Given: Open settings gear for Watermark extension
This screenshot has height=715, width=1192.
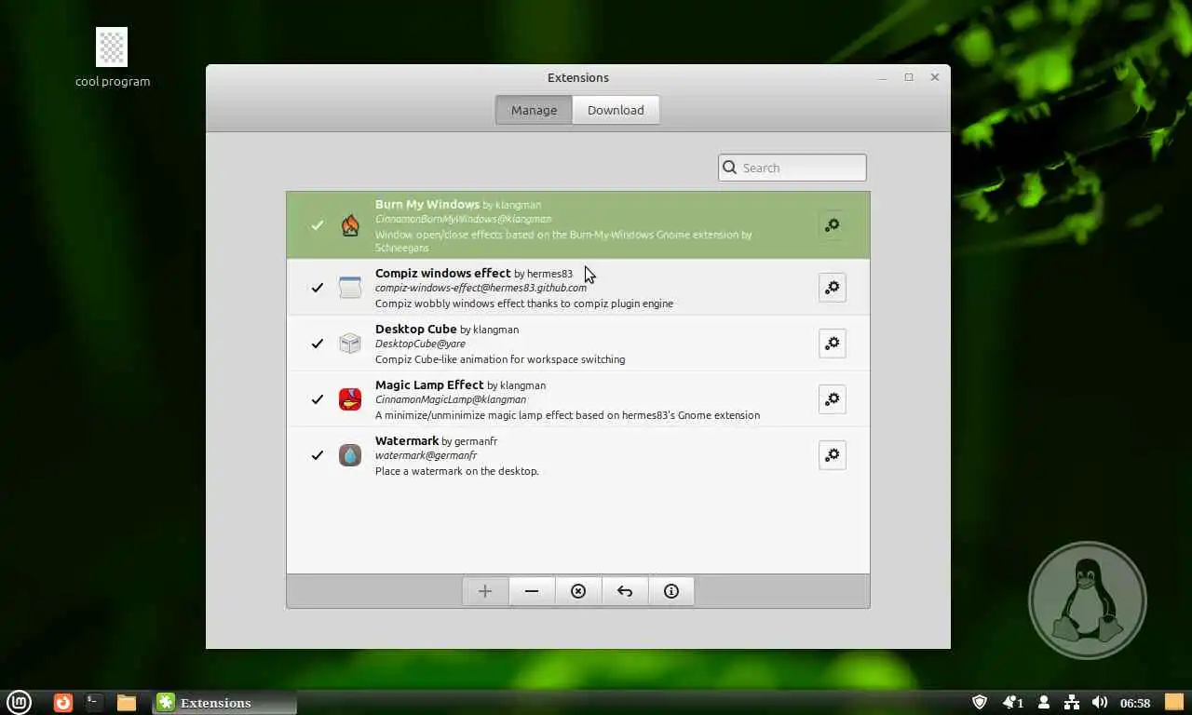Looking at the screenshot, I should click(x=832, y=454).
